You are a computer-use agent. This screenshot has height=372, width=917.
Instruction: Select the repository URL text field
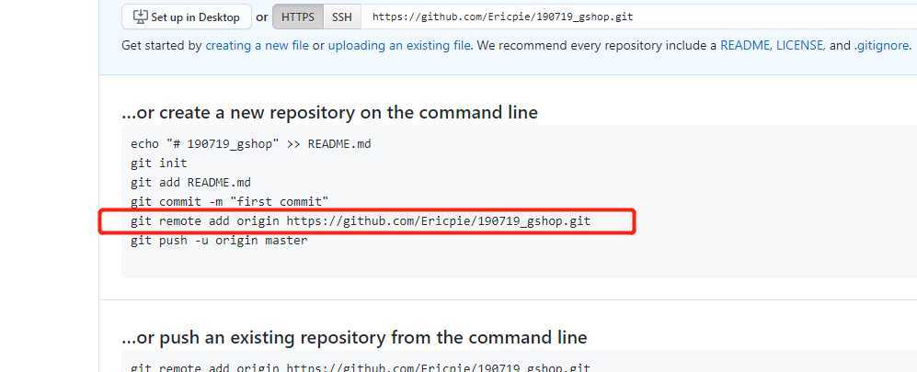click(x=638, y=17)
